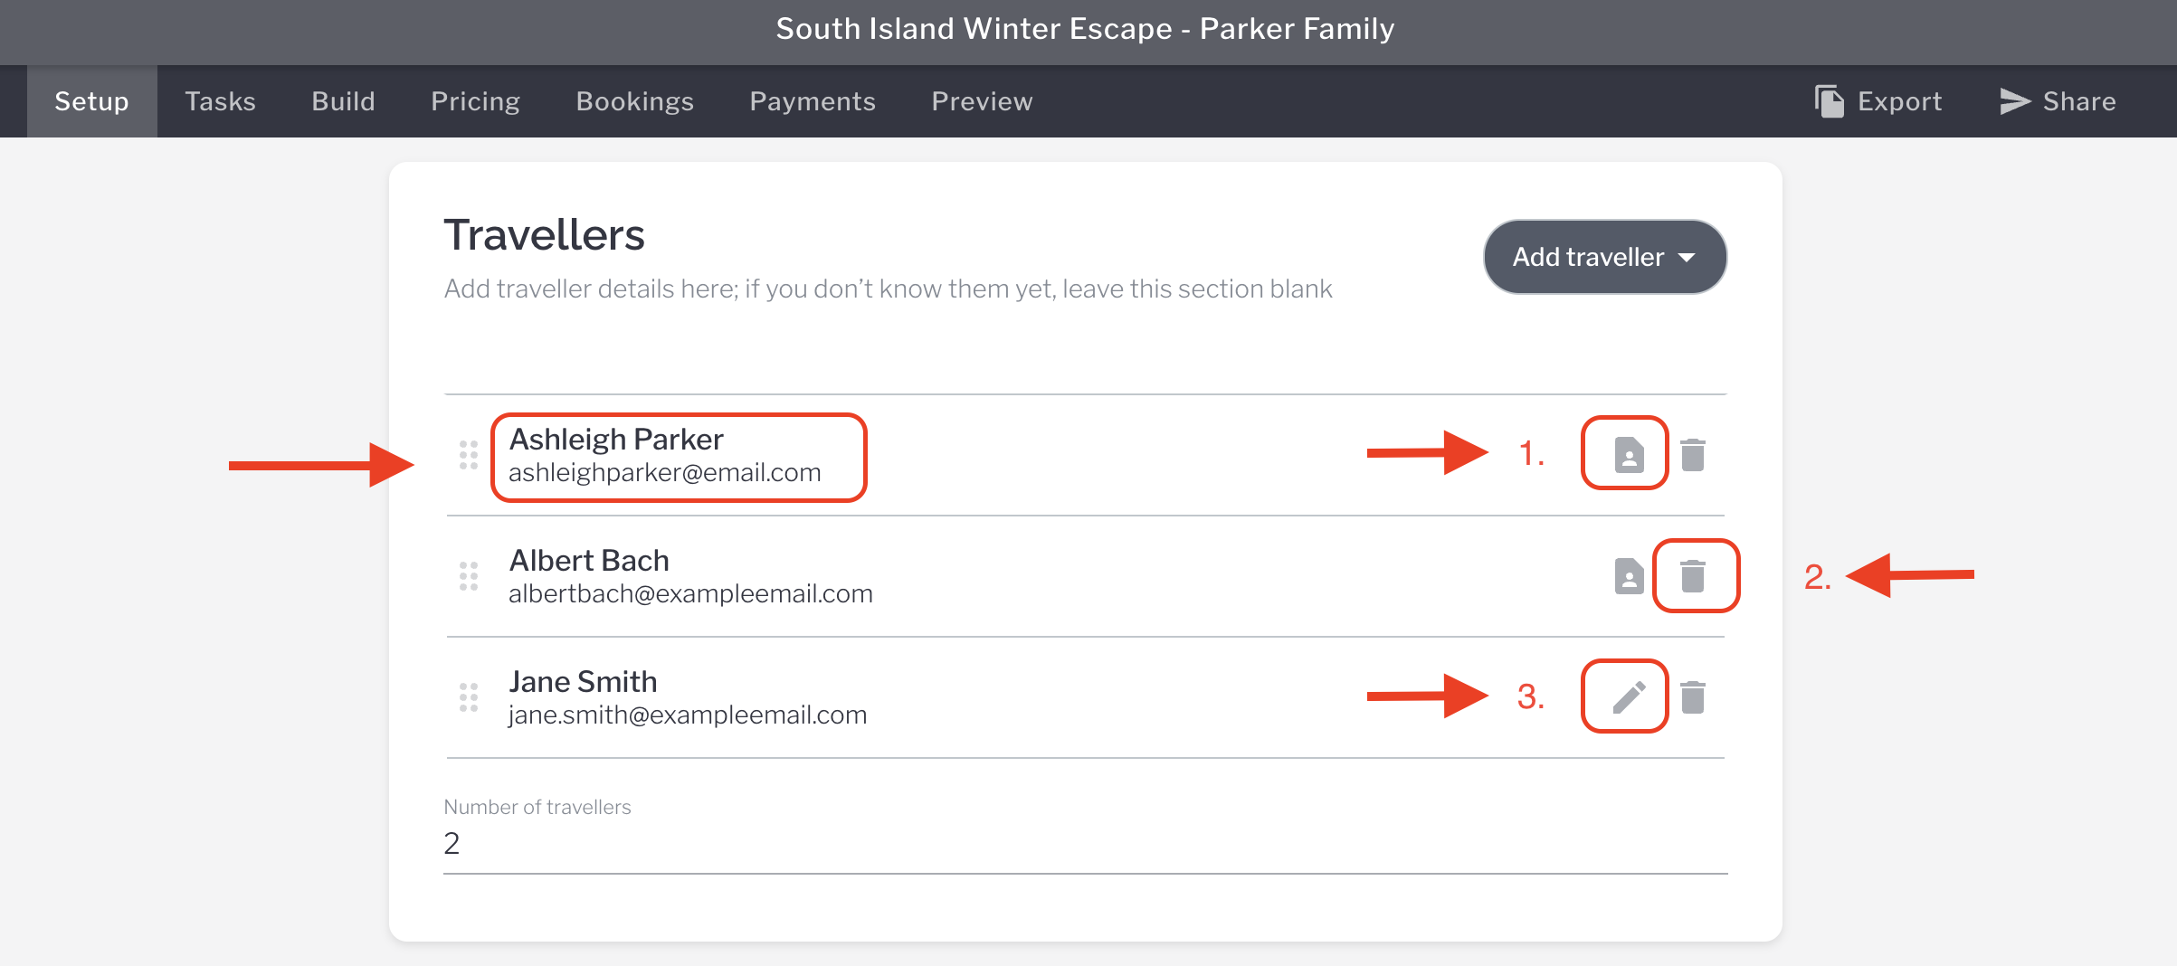2177x966 pixels.
Task: Open Ashleigh Parker's traveller details icon
Action: pyautogui.click(x=1629, y=454)
